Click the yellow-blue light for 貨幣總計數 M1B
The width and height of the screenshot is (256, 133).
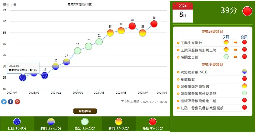pyautogui.click(x=244, y=72)
